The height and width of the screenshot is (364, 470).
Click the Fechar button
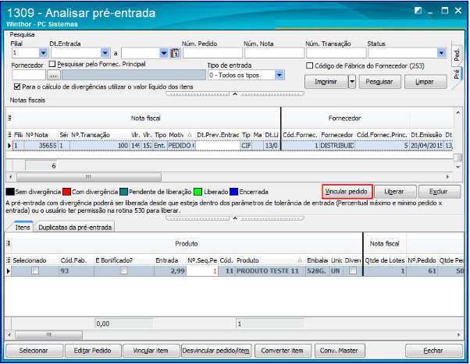tap(433, 351)
